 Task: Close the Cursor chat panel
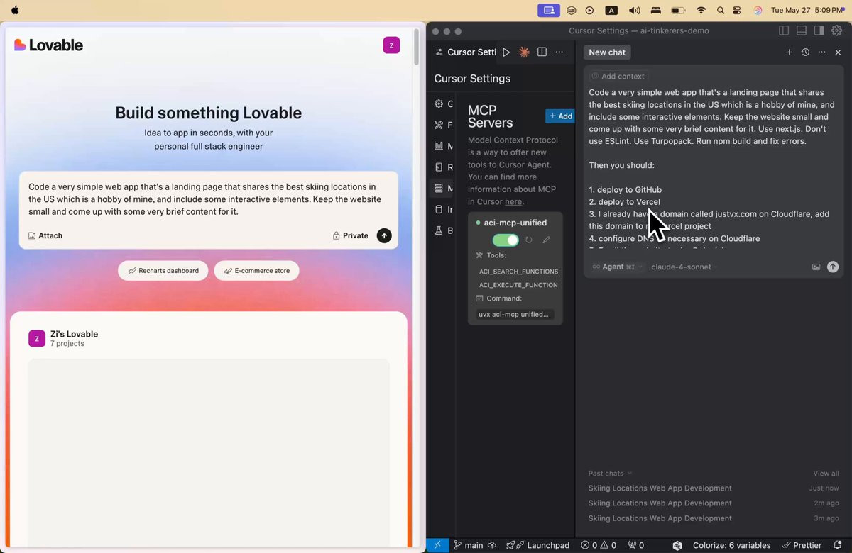838,52
